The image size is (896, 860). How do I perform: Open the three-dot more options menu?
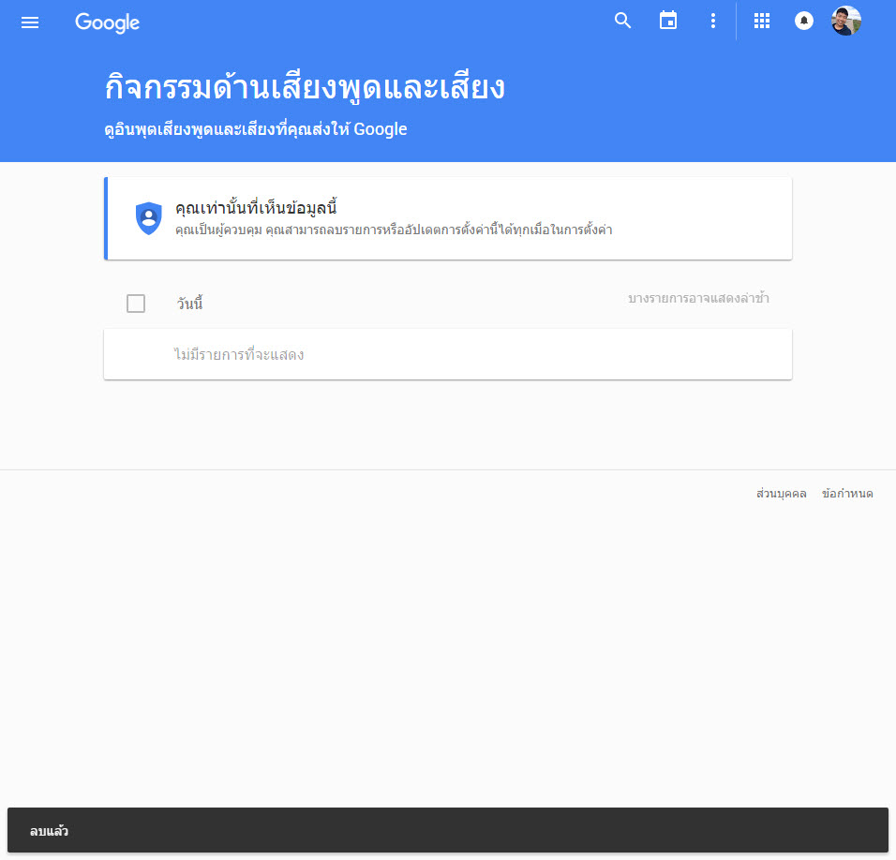click(712, 22)
